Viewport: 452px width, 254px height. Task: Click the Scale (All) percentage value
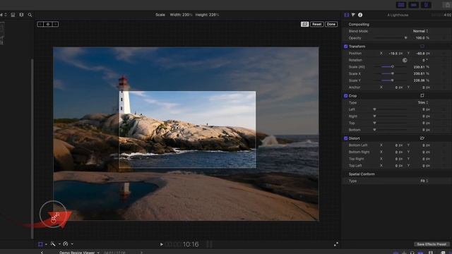(x=421, y=67)
